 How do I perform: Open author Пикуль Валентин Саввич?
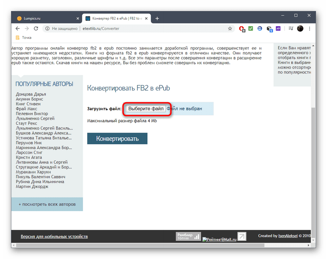point(41,177)
